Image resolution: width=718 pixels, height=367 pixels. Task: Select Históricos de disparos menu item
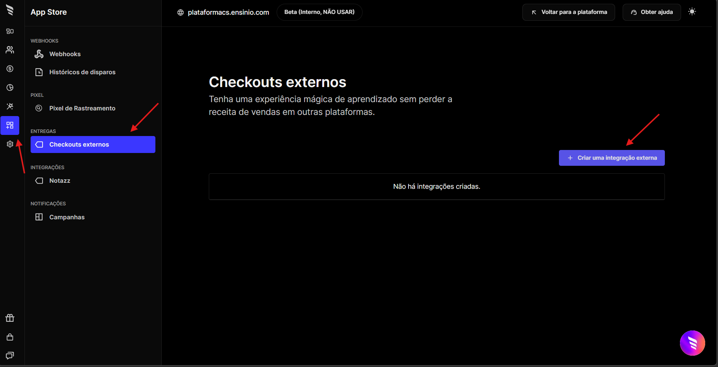click(82, 72)
